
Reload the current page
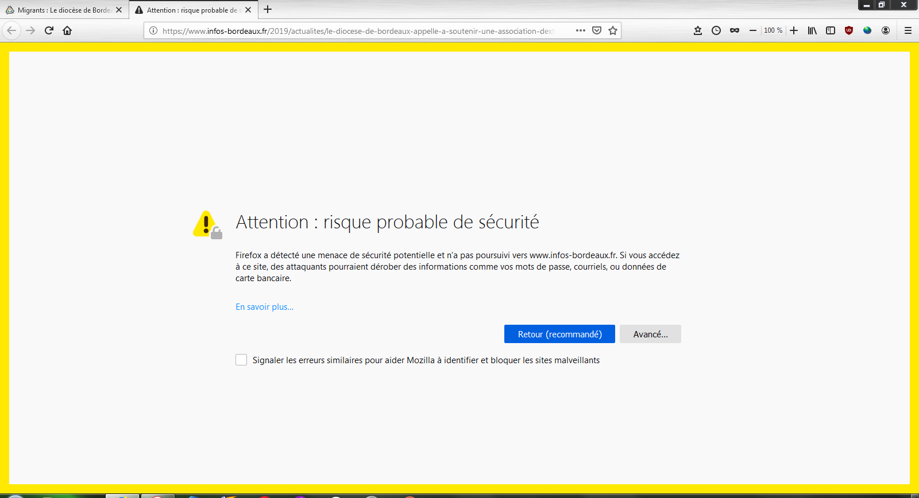(49, 30)
